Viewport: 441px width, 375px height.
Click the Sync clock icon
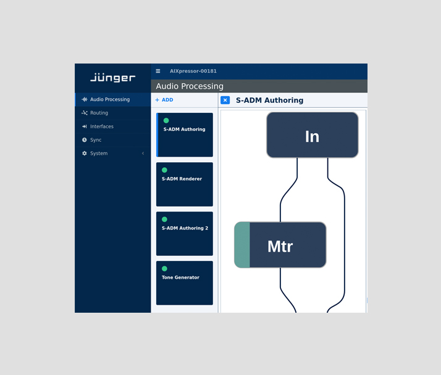85,140
